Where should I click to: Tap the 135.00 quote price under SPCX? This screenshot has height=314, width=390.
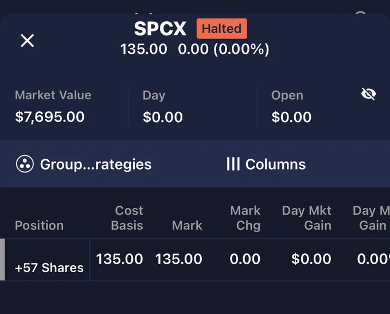pyautogui.click(x=143, y=49)
